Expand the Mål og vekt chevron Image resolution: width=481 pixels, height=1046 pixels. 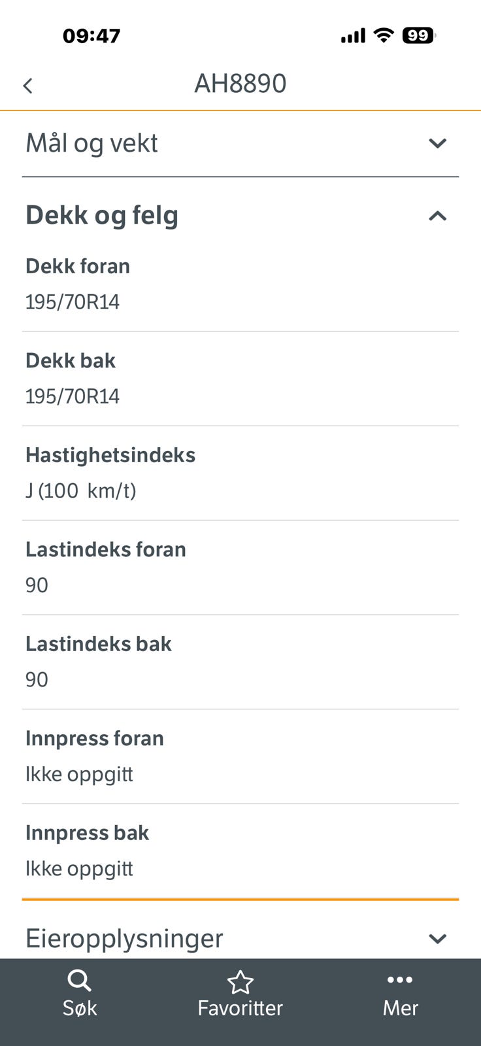click(x=437, y=143)
